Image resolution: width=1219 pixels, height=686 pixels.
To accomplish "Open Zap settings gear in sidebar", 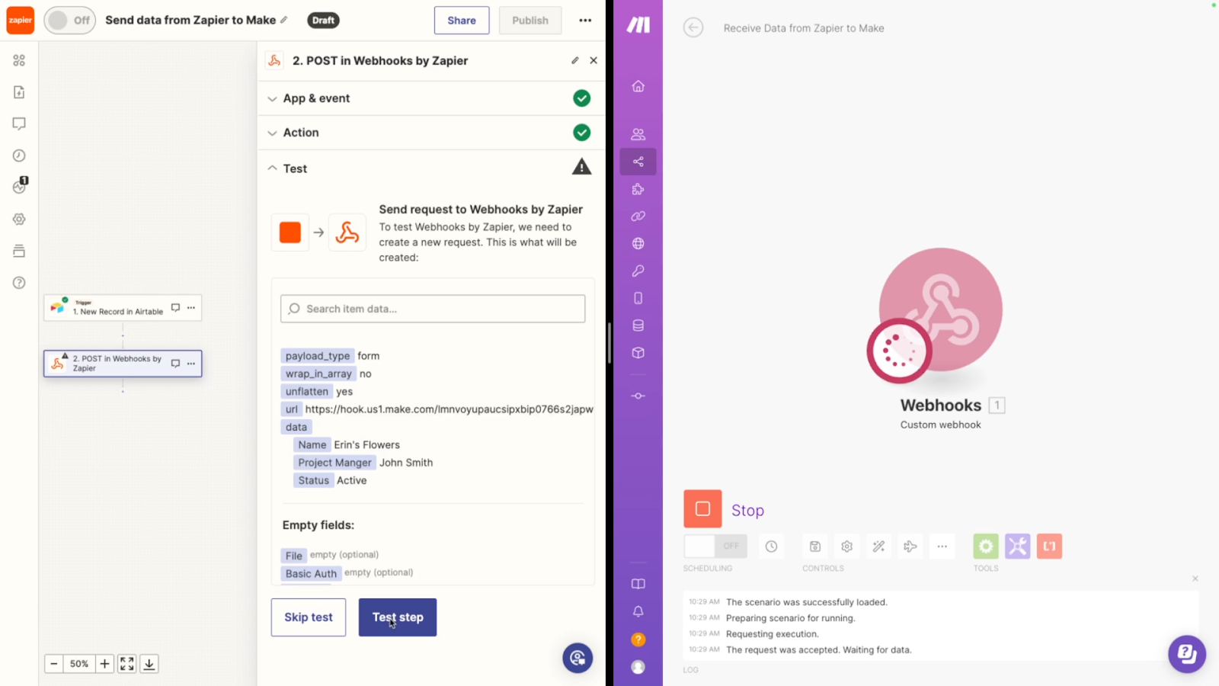I will pyautogui.click(x=19, y=219).
